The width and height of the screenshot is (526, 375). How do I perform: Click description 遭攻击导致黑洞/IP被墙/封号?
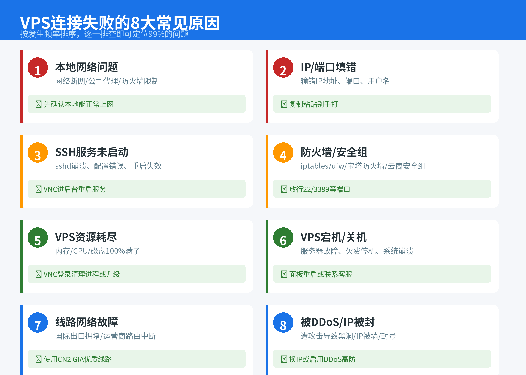(348, 336)
